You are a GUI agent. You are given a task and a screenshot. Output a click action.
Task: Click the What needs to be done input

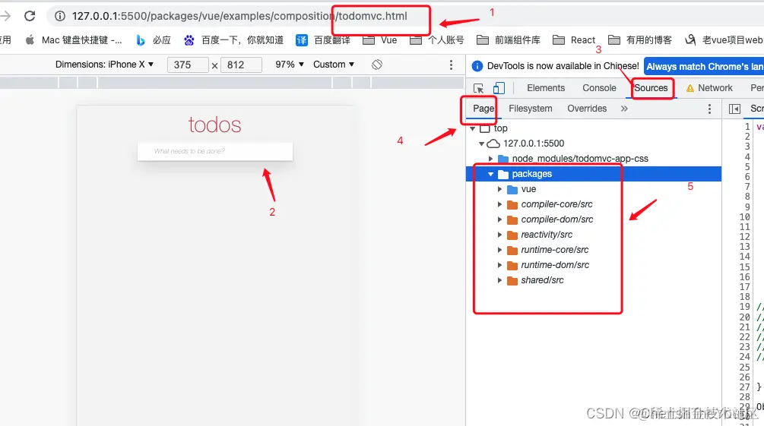tap(215, 151)
